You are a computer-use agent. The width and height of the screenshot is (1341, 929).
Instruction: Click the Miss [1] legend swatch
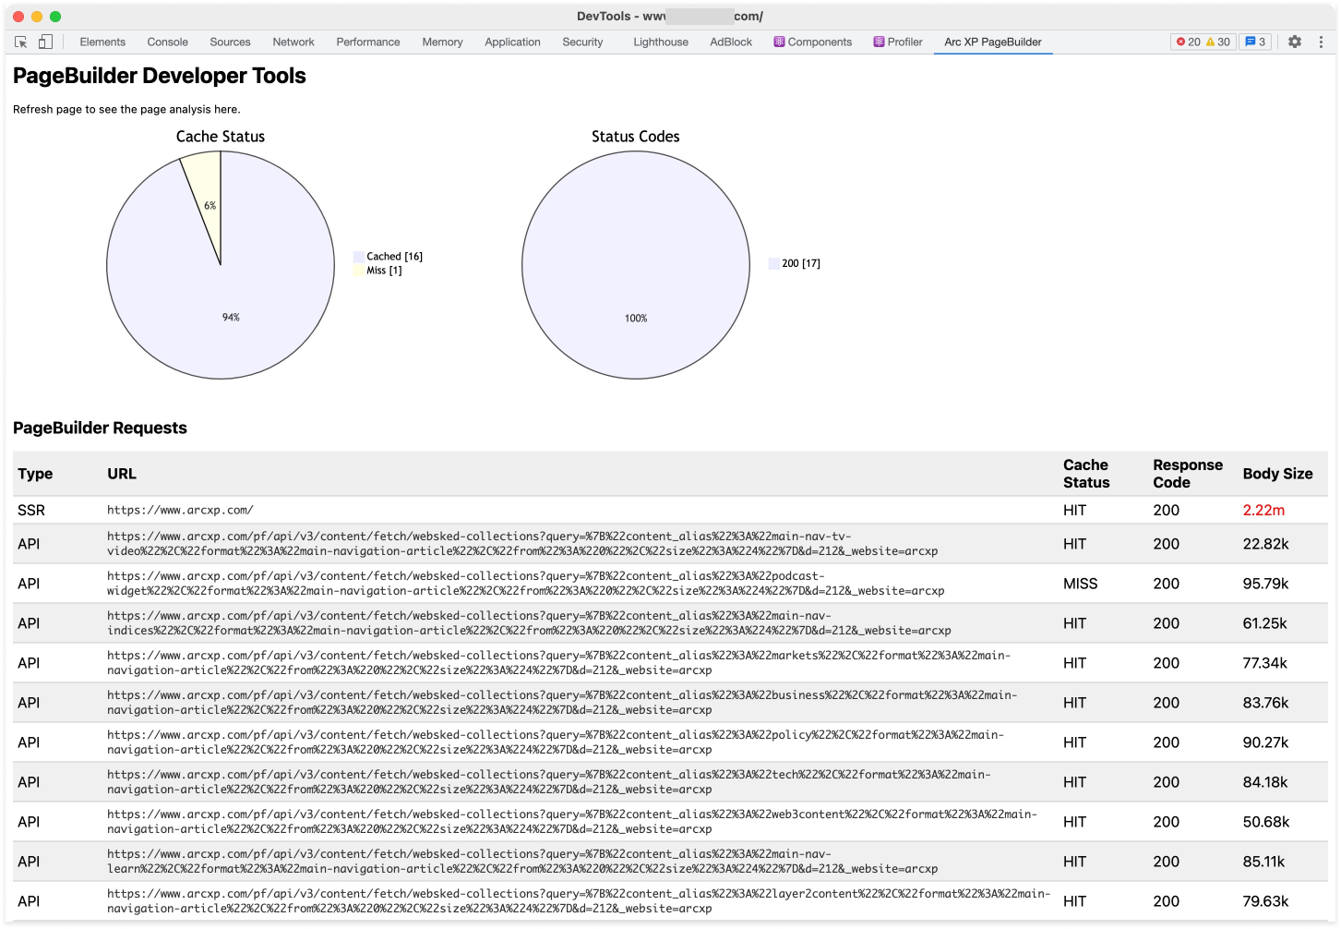coord(359,271)
